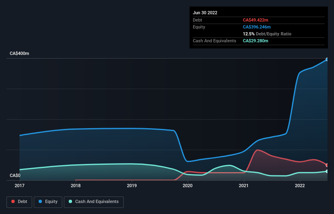The height and width of the screenshot is (214, 334).
Task: Click the teal Cash legend dot
Action: 70,201
